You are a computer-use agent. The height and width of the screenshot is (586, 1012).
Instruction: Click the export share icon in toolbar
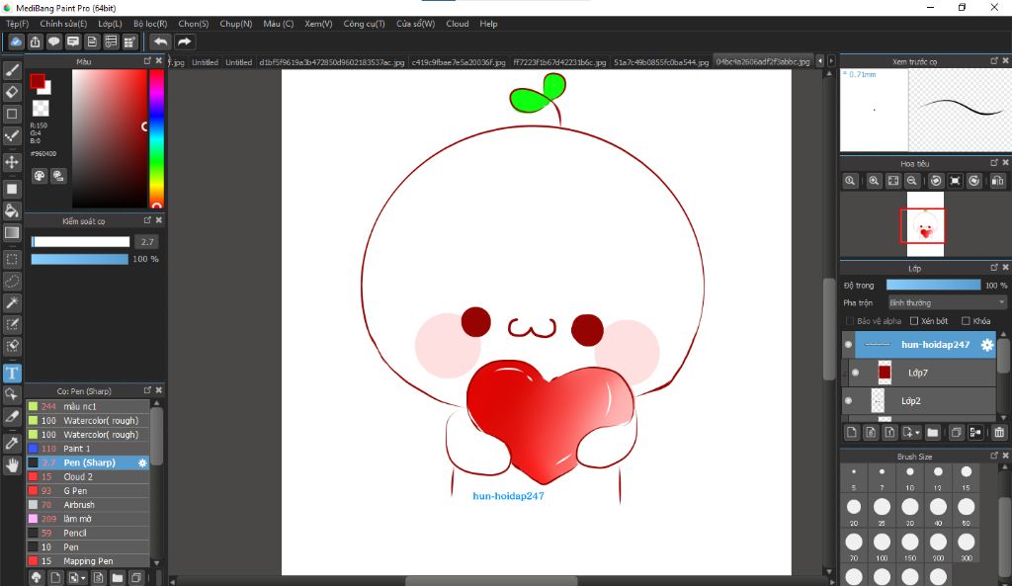pyautogui.click(x=35, y=42)
